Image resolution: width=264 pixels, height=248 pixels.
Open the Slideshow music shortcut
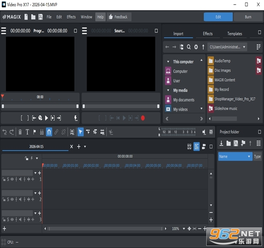[x=226, y=108]
